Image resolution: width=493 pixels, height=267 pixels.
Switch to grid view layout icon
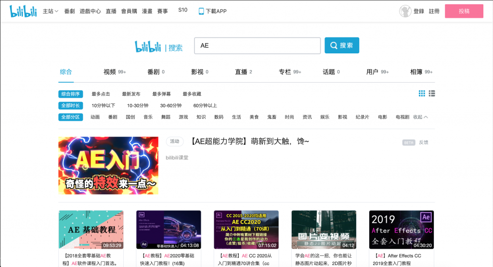point(422,93)
